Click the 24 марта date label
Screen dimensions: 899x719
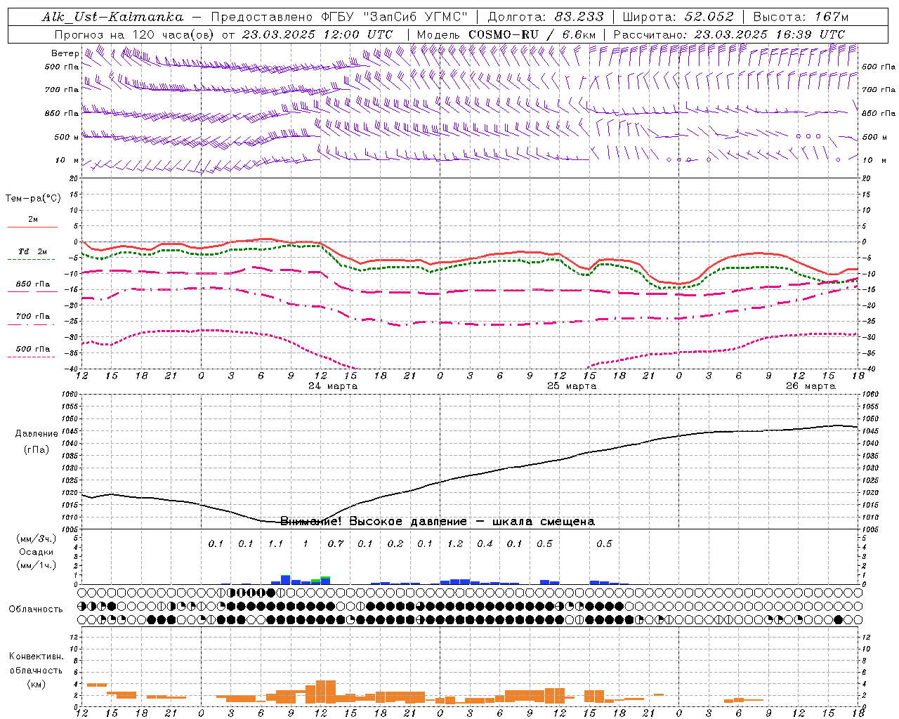(333, 386)
